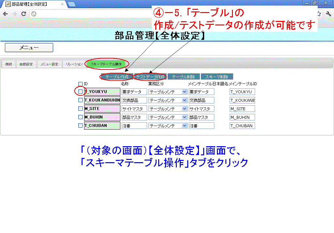
Task: Click the スキーマ削除 button
Action: (x=217, y=77)
